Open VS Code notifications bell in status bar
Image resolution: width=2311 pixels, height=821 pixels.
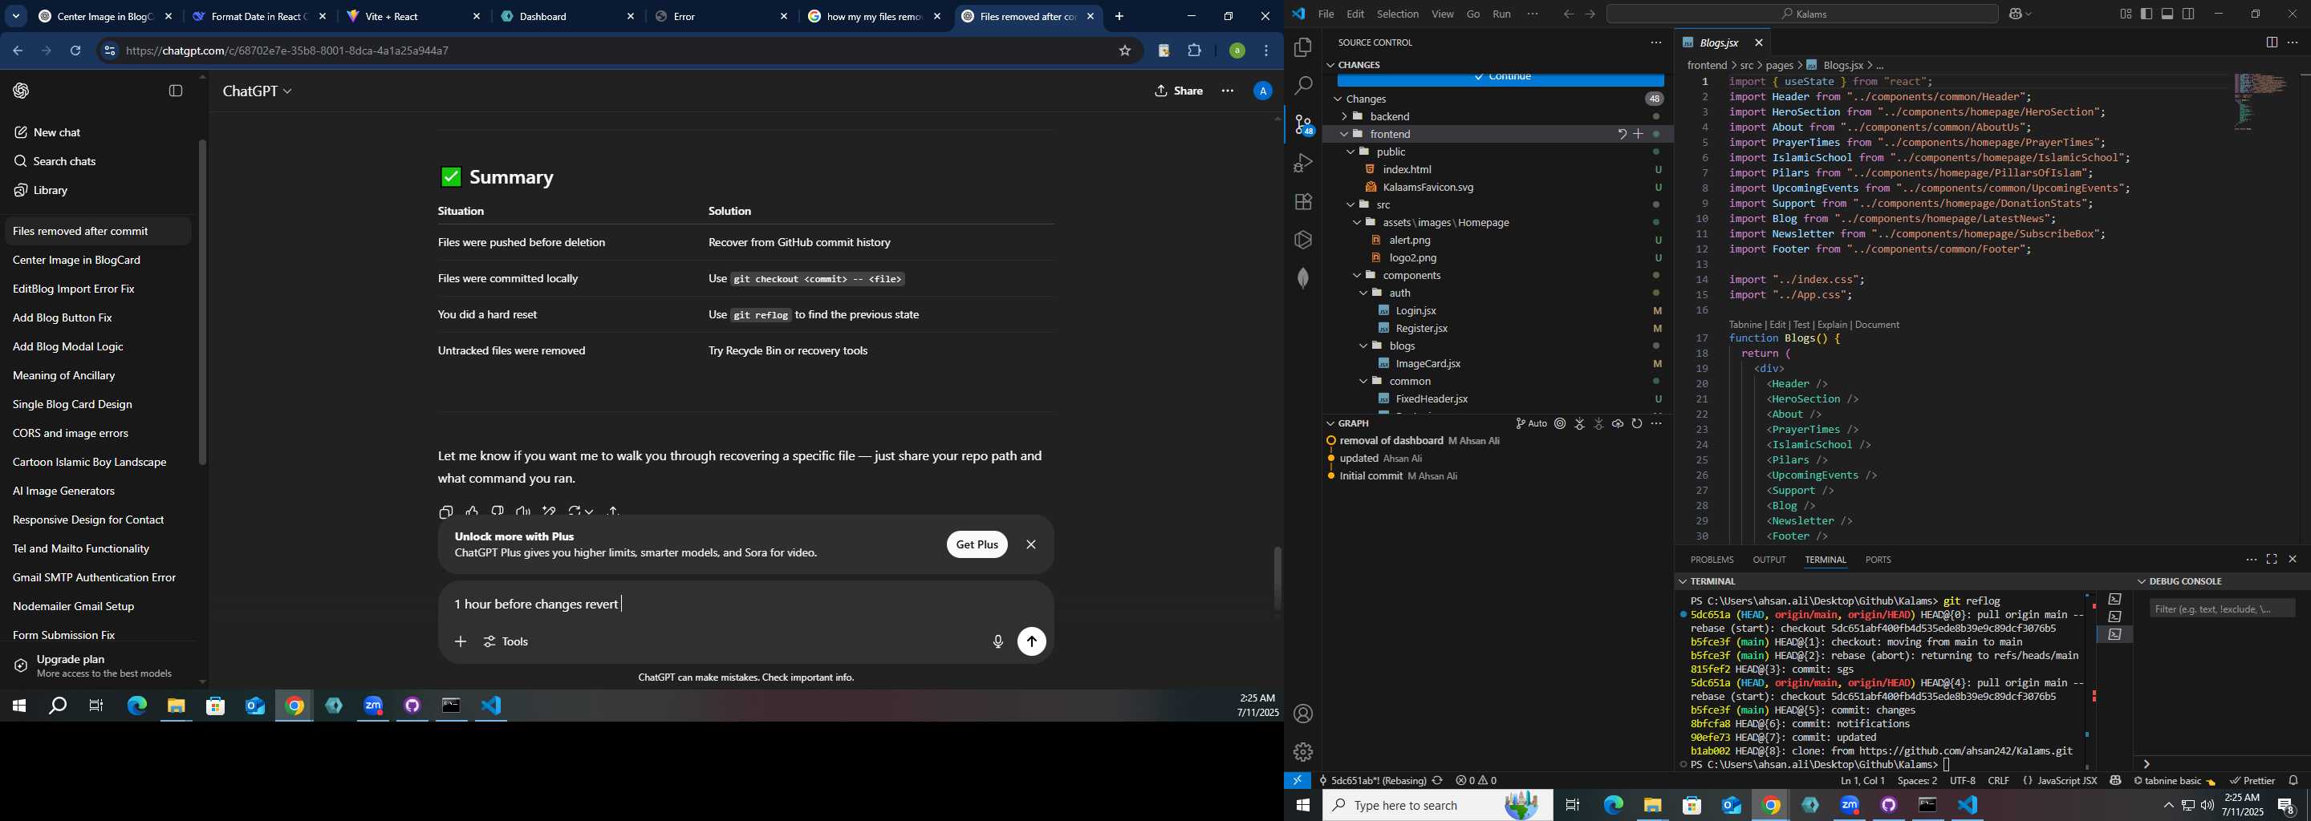2293,781
